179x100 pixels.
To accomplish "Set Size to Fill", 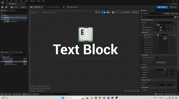I will [162, 25].
